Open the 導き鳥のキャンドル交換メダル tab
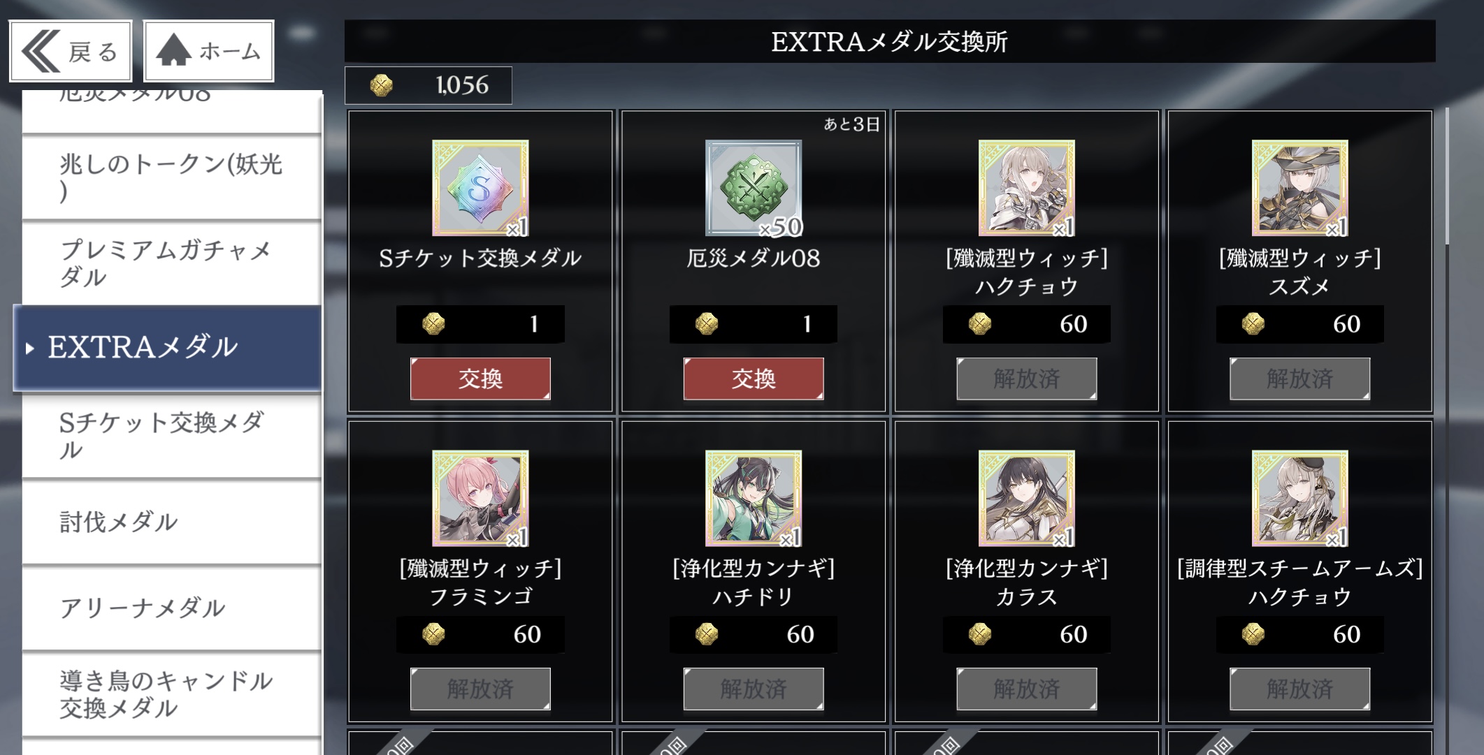The height and width of the screenshot is (755, 1484). point(171,694)
